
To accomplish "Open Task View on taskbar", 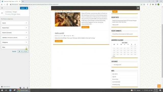I will tap(6, 90).
